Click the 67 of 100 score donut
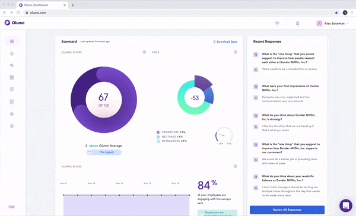This screenshot has height=216, width=356. [104, 100]
